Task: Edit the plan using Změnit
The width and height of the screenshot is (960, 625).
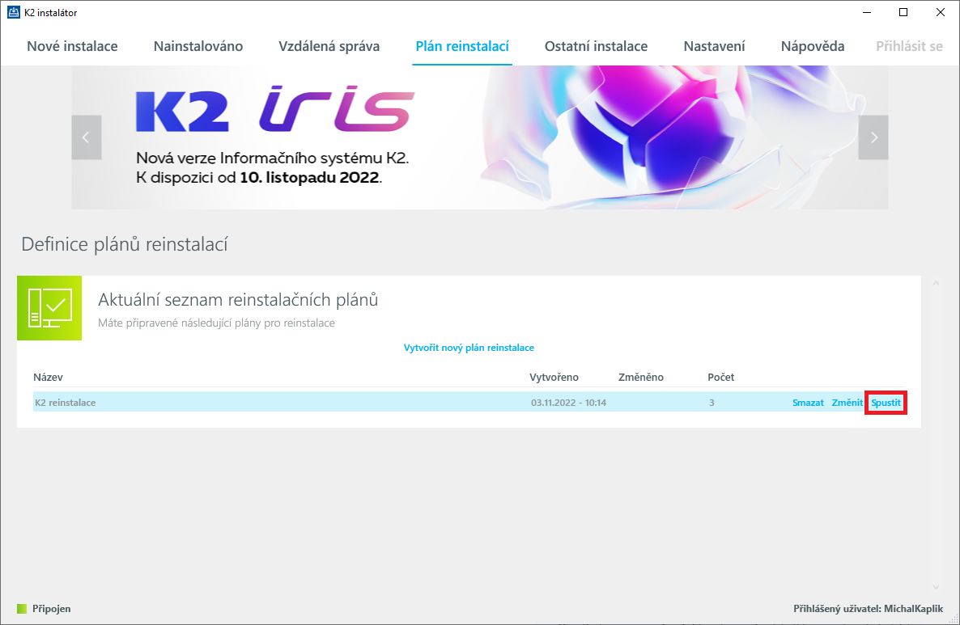Action: coord(847,402)
